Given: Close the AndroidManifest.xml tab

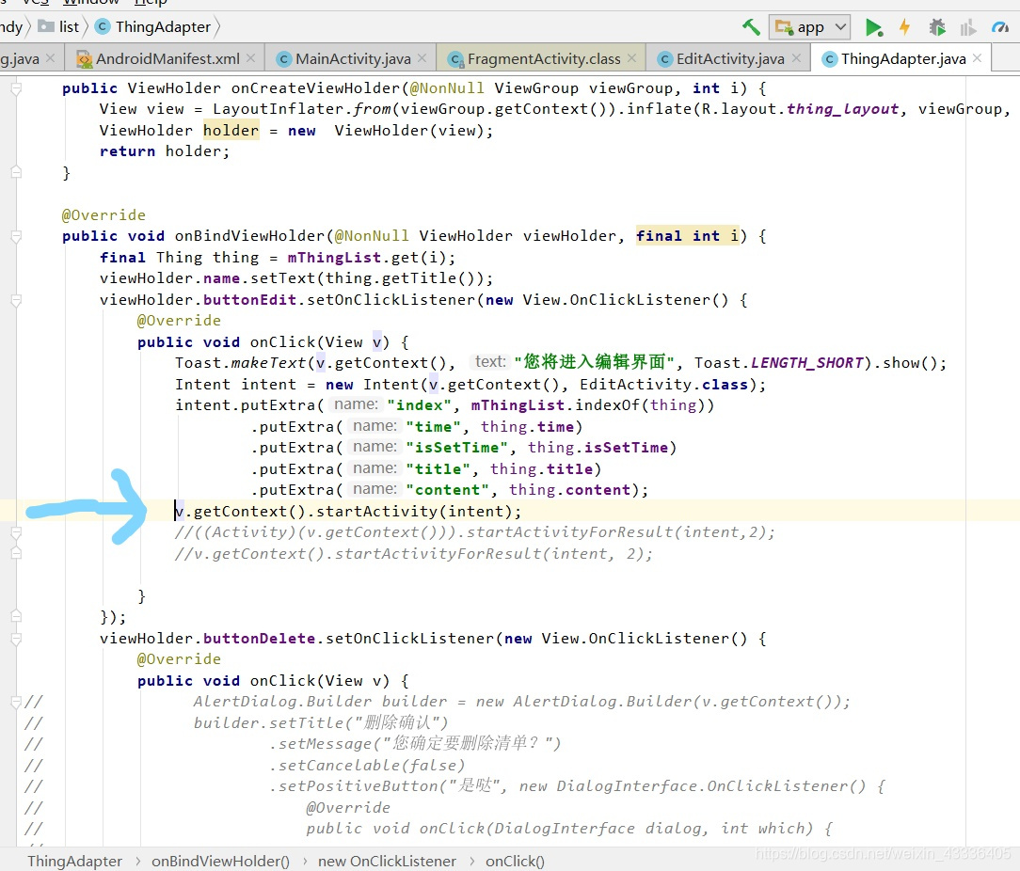Looking at the screenshot, I should pyautogui.click(x=250, y=58).
